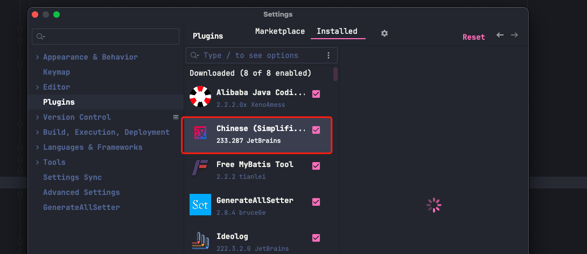Click the Chinese Simplified plugin icon
Screen dimensions: 587x254
click(200, 133)
